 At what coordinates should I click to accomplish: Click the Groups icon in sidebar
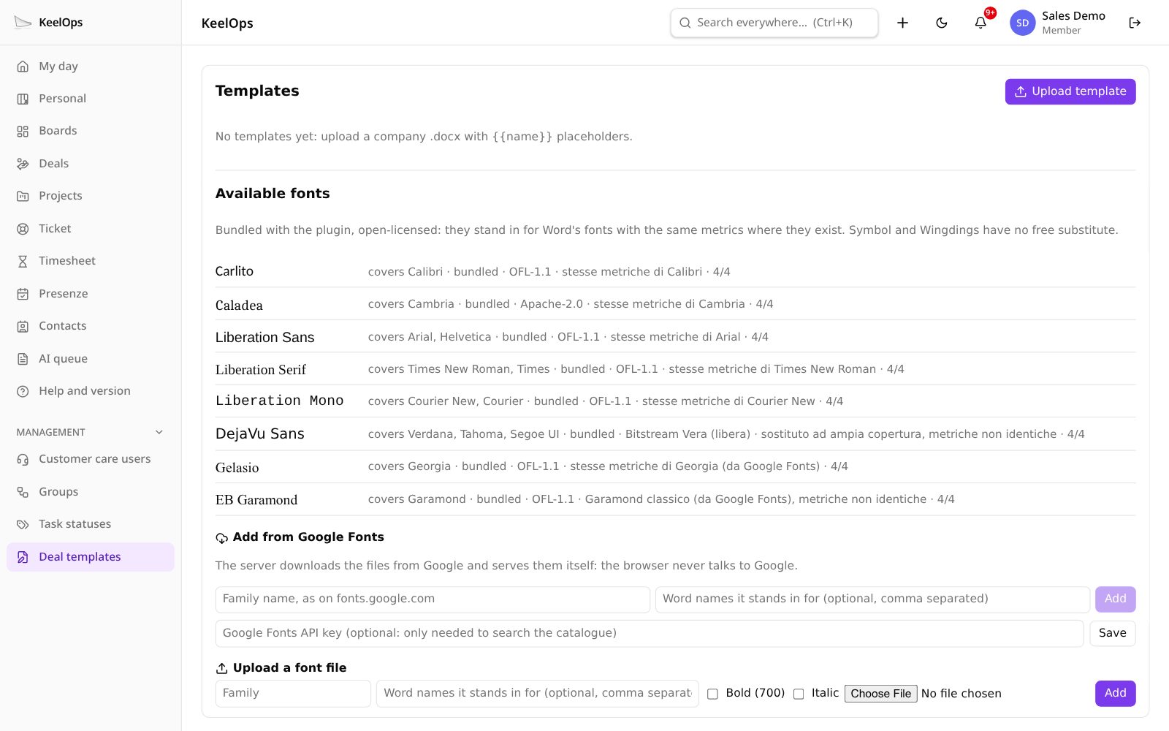pos(23,492)
